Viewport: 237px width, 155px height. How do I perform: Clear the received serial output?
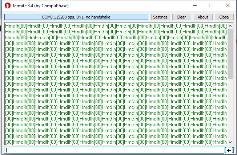point(182,17)
